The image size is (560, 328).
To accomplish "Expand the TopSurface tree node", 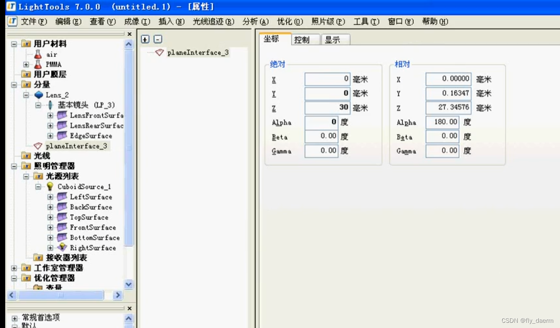I will point(51,217).
